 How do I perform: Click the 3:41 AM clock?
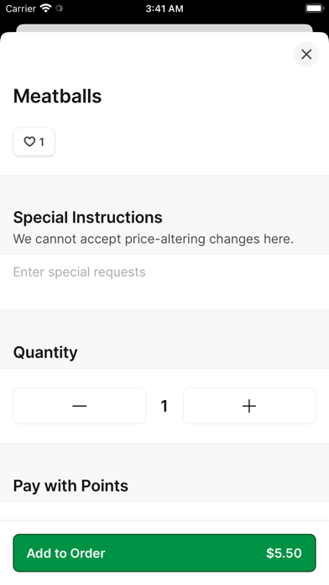pyautogui.click(x=164, y=8)
